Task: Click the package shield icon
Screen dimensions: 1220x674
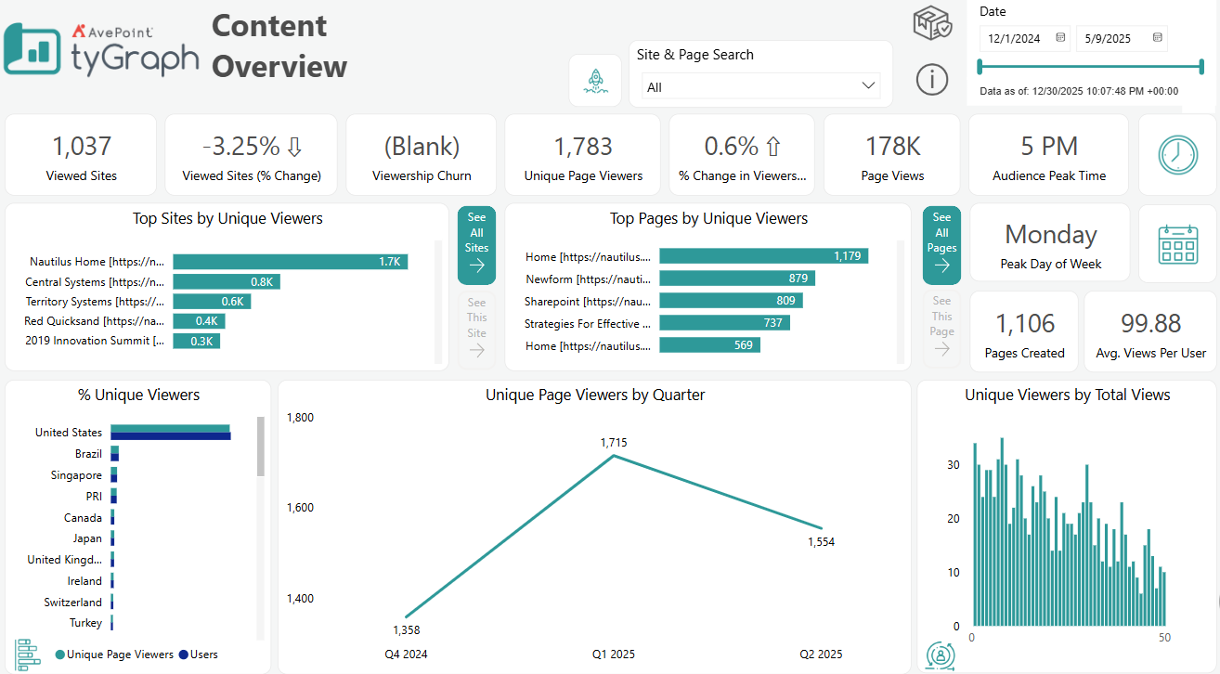Action: click(932, 22)
